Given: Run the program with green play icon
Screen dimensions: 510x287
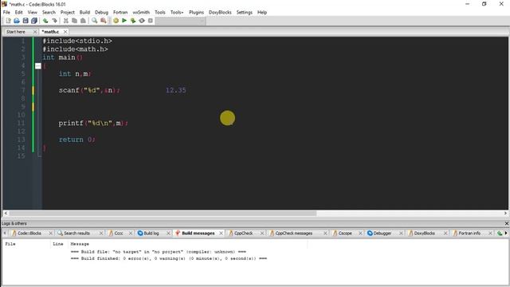Looking at the screenshot, I should [124, 21].
